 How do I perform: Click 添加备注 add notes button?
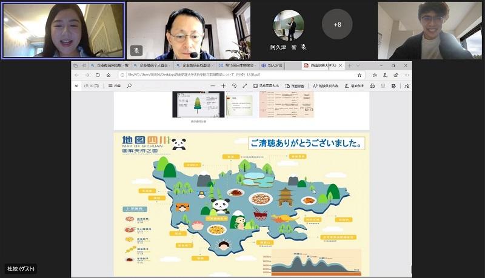pyautogui.click(x=354, y=86)
